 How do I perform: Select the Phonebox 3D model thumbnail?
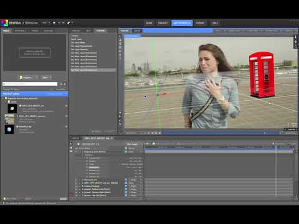tap(9, 129)
